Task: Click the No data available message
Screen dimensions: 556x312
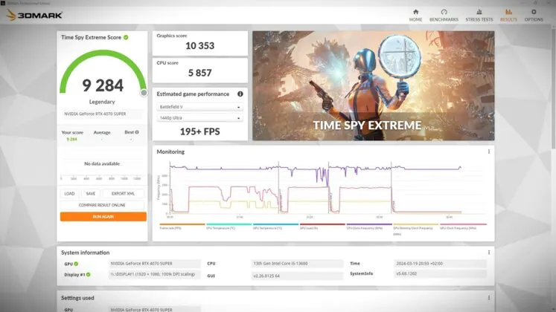Action: (102, 163)
